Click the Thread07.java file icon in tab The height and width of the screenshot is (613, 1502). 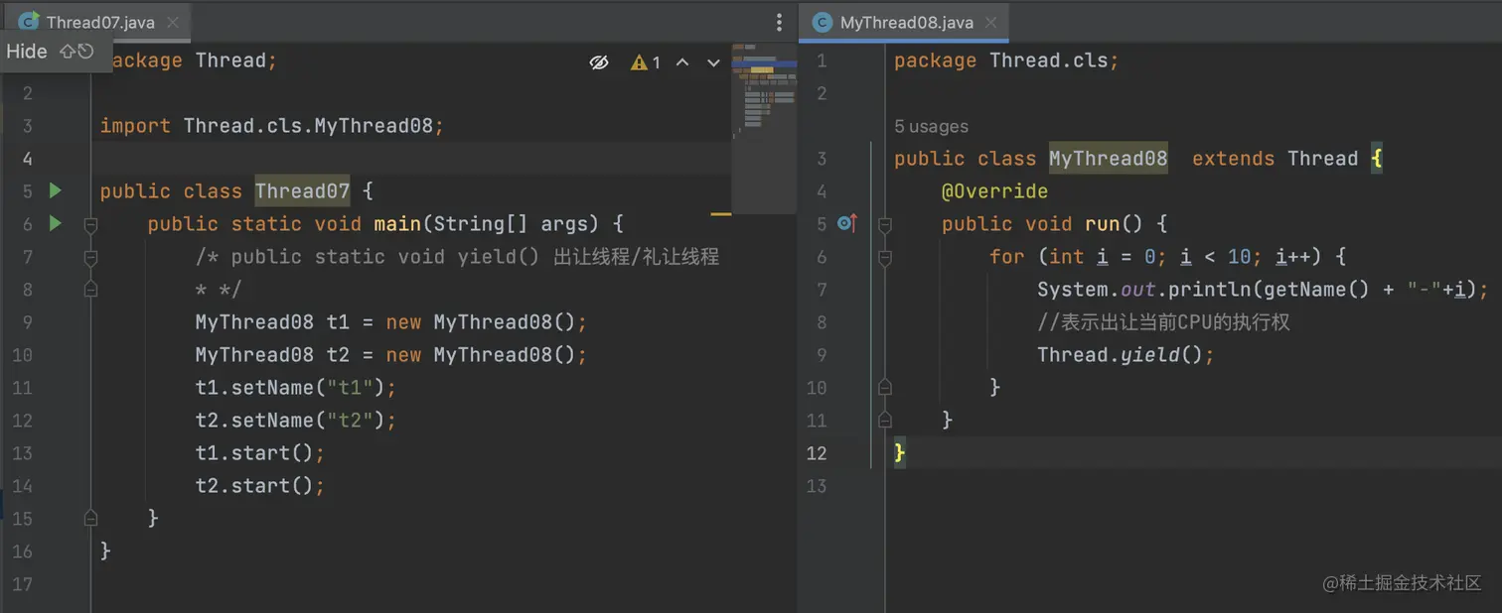(x=29, y=22)
